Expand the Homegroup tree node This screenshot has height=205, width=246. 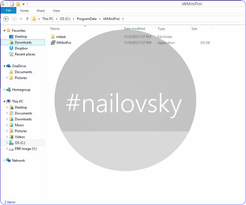[x=4, y=90]
